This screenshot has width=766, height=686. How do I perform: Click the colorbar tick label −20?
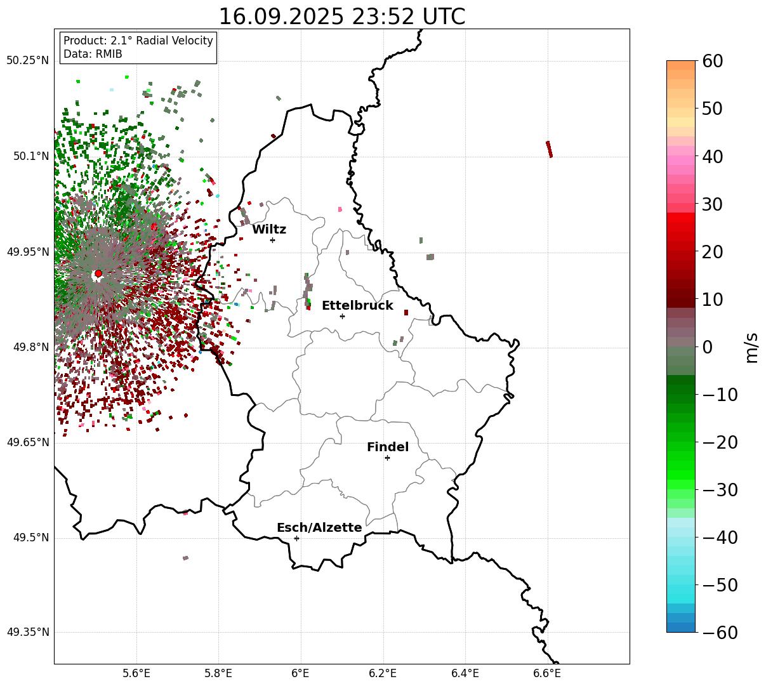[x=720, y=442]
